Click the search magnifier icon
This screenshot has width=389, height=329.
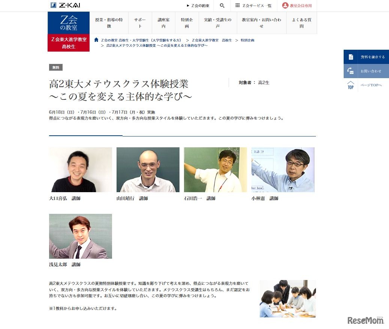[222, 6]
